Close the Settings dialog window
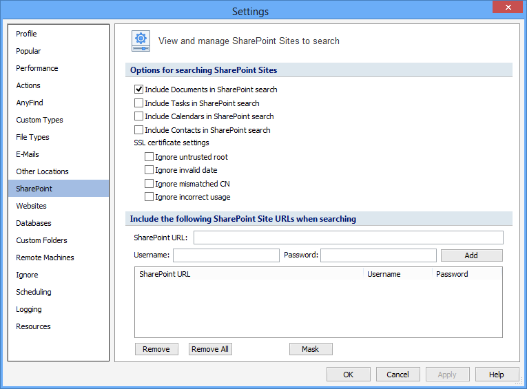The width and height of the screenshot is (527, 389). (x=507, y=8)
